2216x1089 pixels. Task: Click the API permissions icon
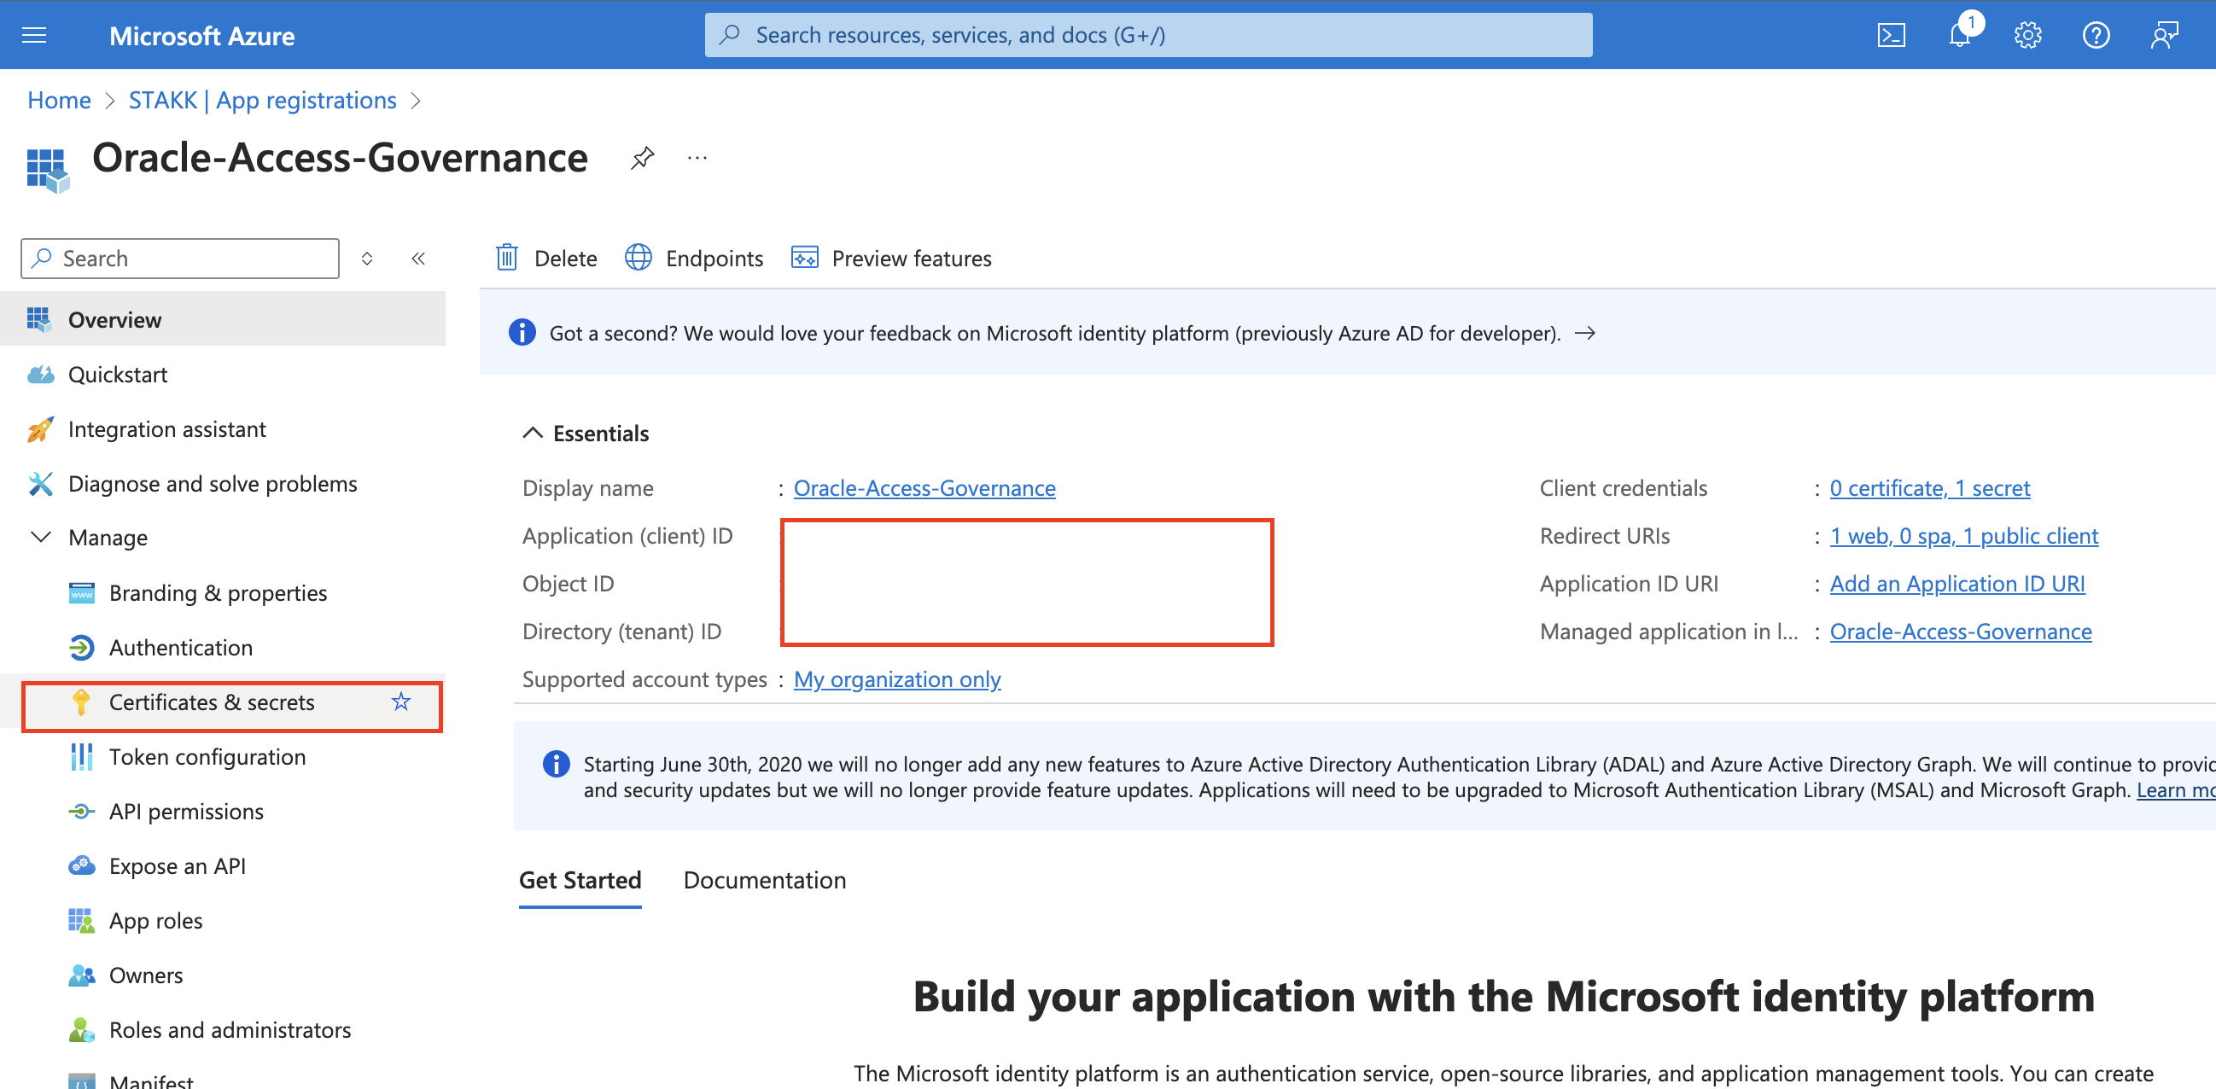pyautogui.click(x=82, y=811)
